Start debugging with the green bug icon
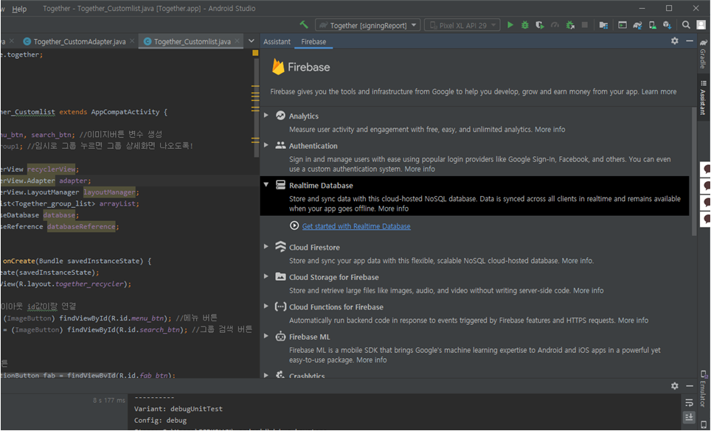Screen dimensions: 711x431 click(524, 25)
